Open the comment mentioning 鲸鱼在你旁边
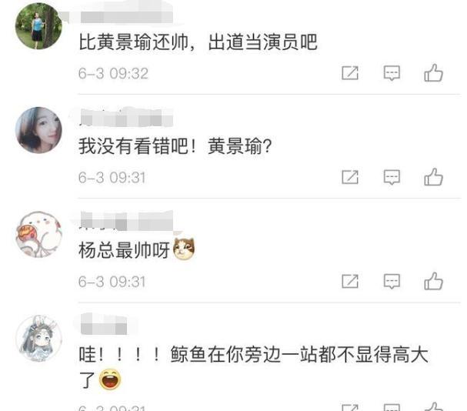This screenshot has height=411, width=467. [253, 367]
